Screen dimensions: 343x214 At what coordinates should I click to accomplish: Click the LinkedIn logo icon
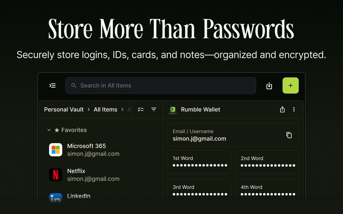tap(56, 198)
